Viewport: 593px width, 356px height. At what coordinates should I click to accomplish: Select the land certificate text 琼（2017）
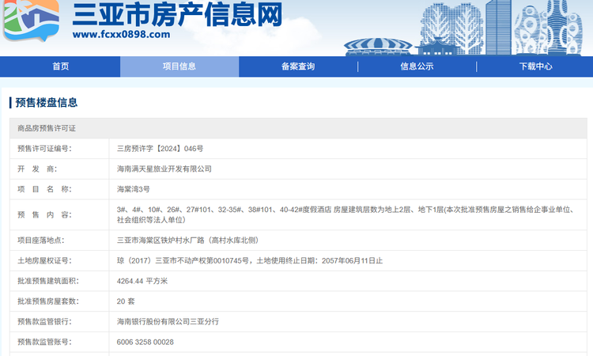[x=250, y=260]
